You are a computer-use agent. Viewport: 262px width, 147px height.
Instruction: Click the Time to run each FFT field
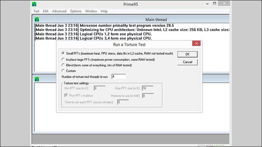[123, 102]
